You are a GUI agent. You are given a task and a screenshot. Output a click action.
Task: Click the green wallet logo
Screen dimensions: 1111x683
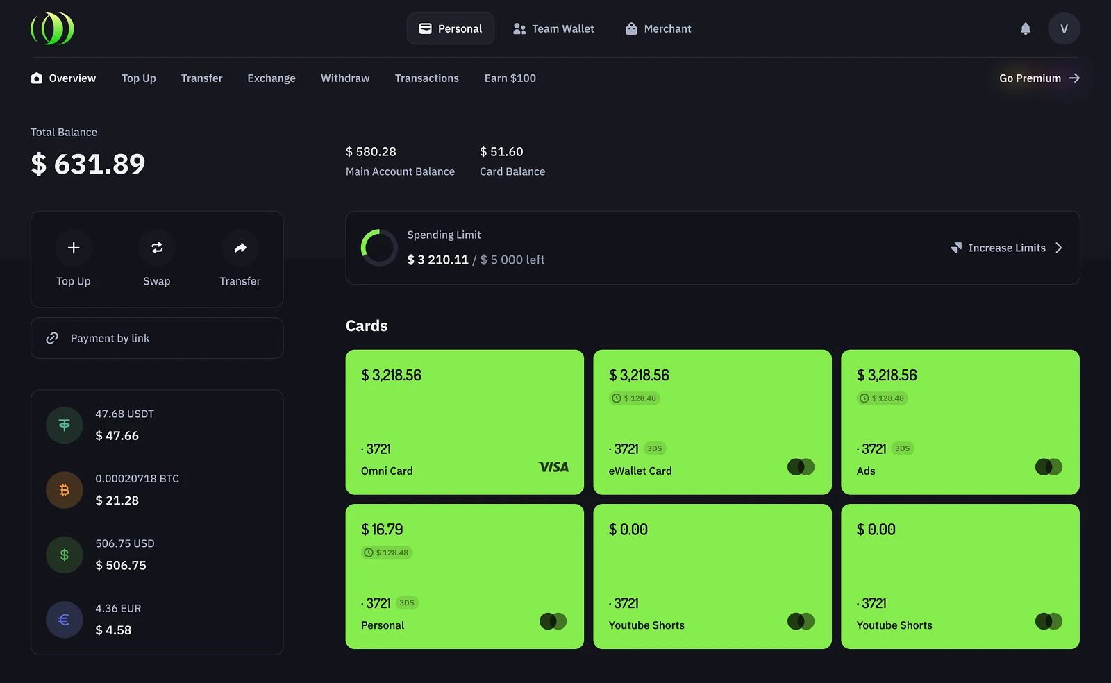(x=52, y=28)
